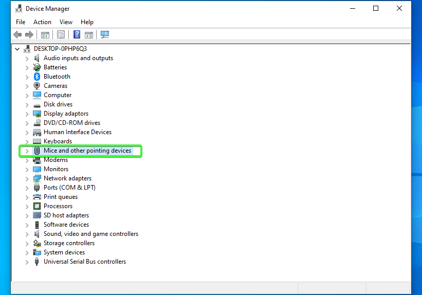Select the Computer tree row label
The image size is (422, 295).
tap(58, 95)
